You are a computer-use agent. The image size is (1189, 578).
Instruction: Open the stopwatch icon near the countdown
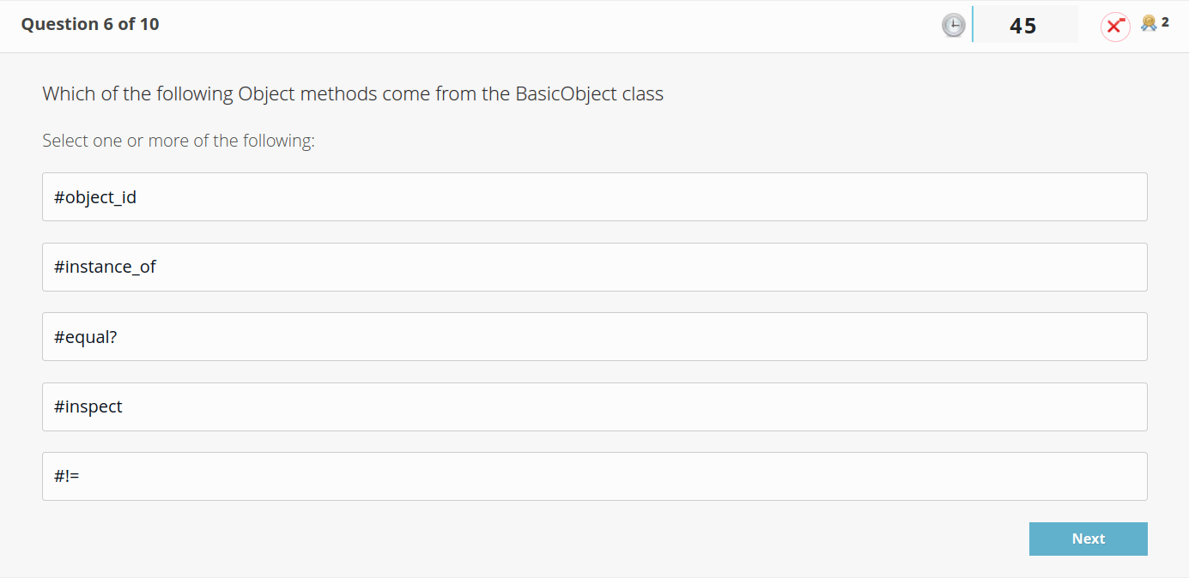pos(953,25)
